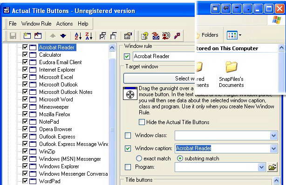Open the Window class dropdown
The width and height of the screenshot is (286, 185).
pos(273,135)
